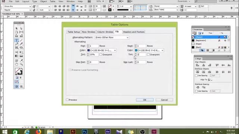
Task: Open the Align To dropdown
Action: pos(210,80)
